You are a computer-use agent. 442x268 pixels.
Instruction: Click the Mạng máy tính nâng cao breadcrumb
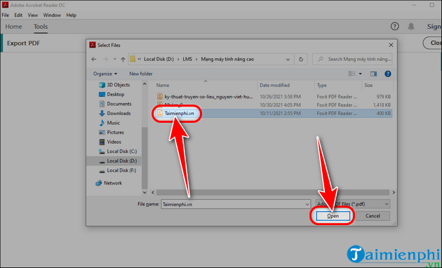[x=227, y=59]
